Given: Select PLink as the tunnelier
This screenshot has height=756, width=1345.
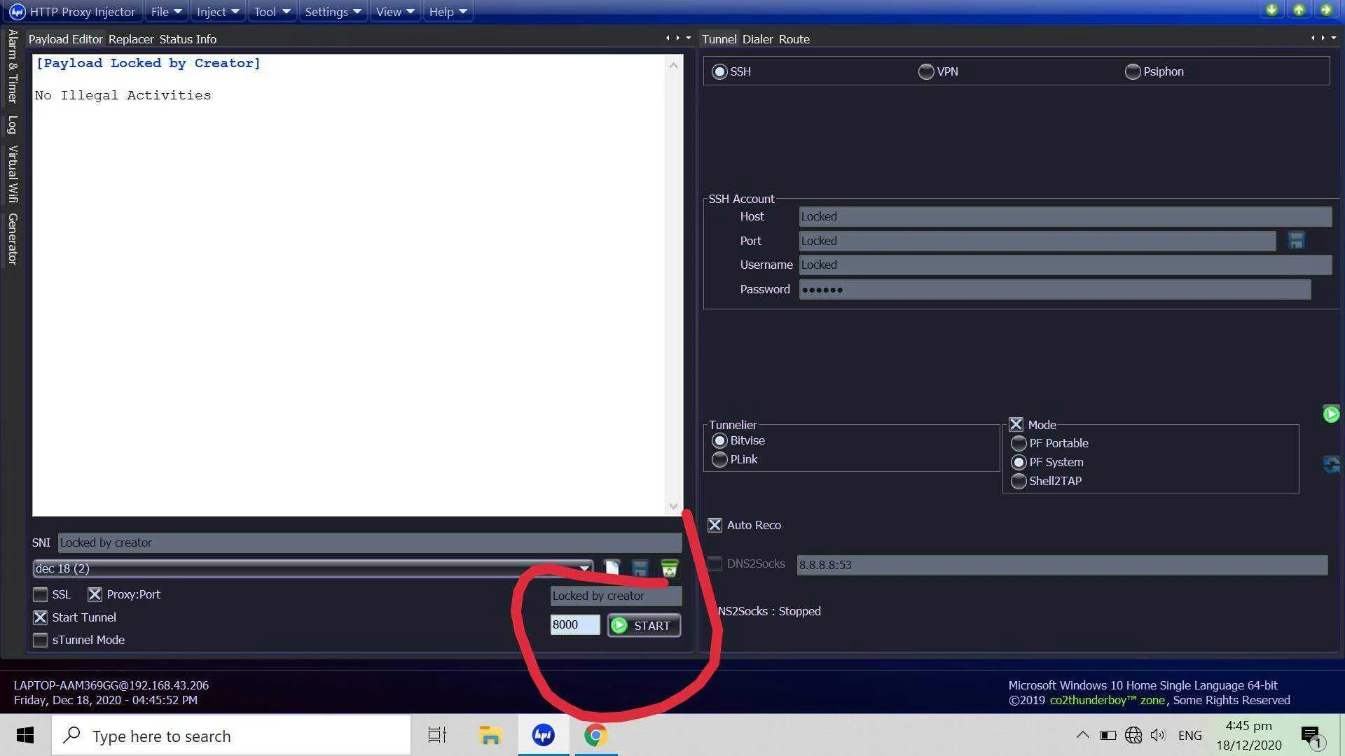Looking at the screenshot, I should pyautogui.click(x=734, y=459).
